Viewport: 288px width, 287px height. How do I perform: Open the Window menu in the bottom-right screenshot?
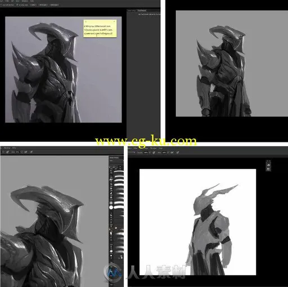pos(154,148)
